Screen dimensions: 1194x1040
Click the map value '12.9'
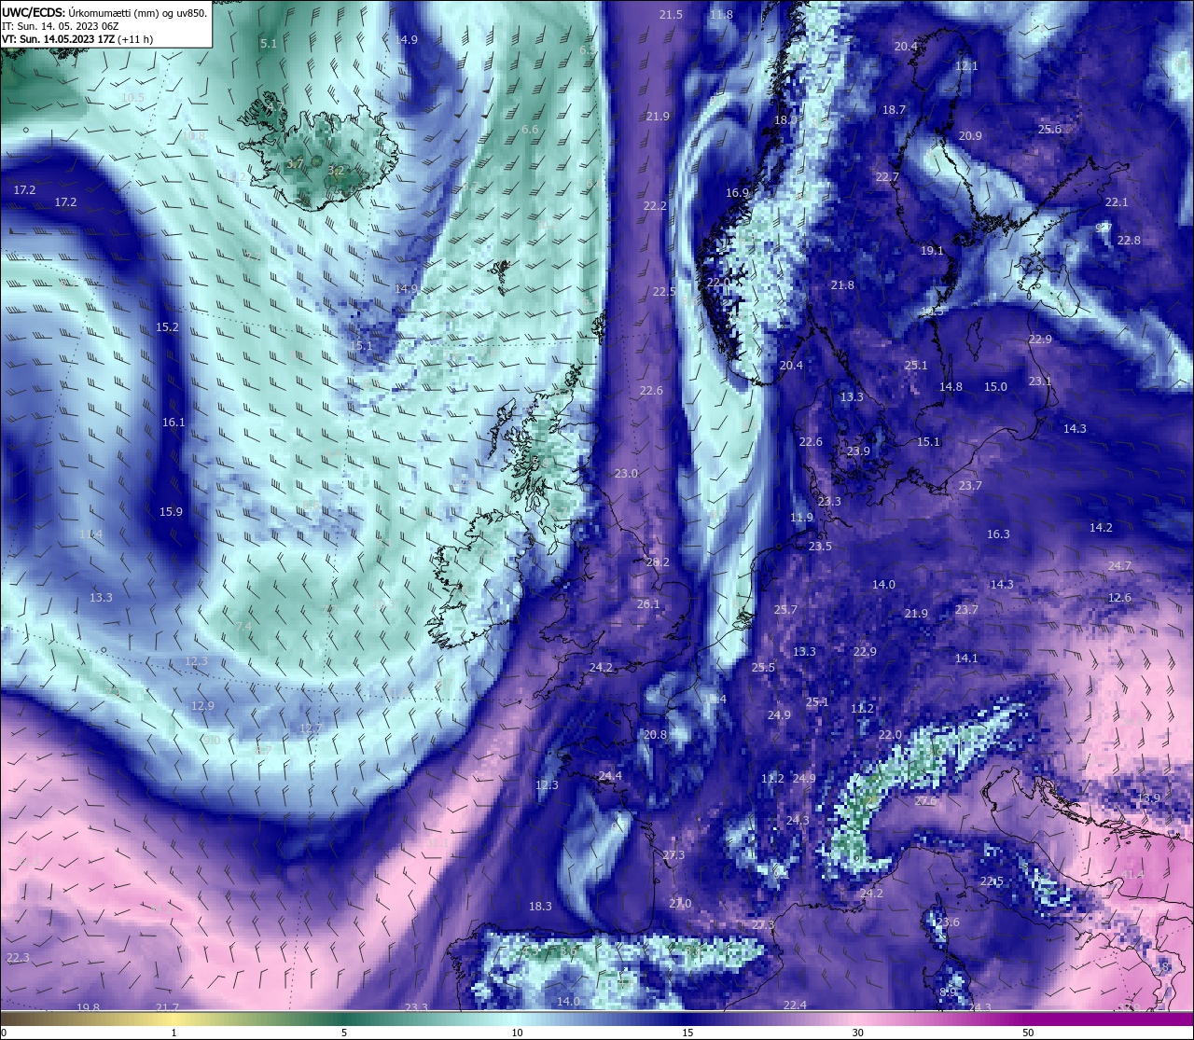point(202,706)
